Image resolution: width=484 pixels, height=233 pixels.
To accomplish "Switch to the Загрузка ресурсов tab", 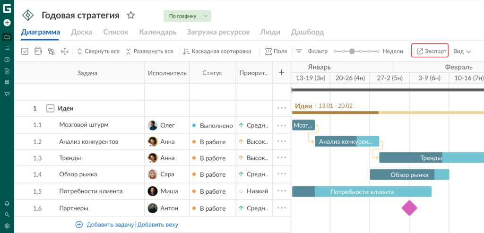I will (218, 32).
